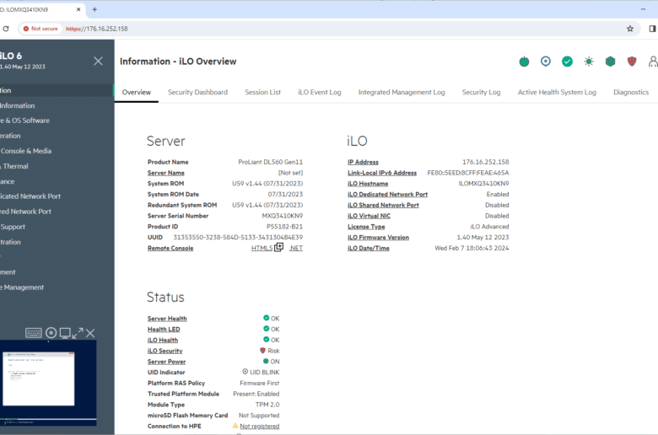This screenshot has height=435, width=658.
Task: Click the iLO Health link
Action: pos(163,341)
